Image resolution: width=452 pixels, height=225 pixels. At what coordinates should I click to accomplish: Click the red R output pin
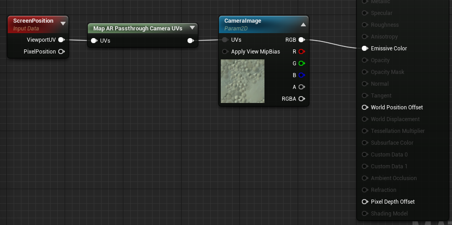301,52
